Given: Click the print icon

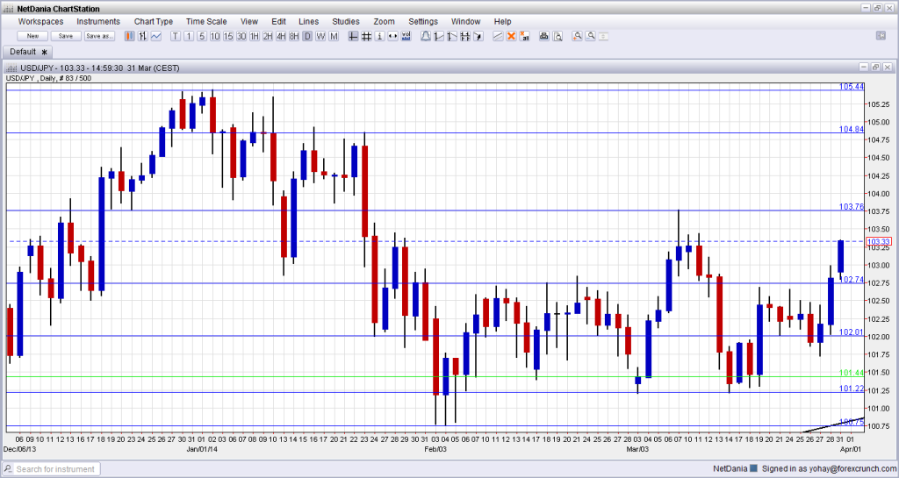Looking at the screenshot, I should [x=544, y=36].
